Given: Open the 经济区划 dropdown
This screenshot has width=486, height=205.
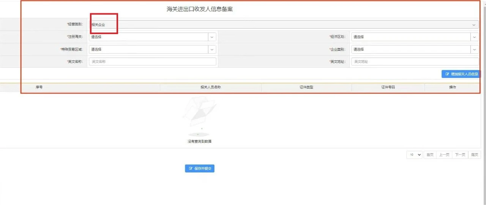Looking at the screenshot, I should coord(415,37).
